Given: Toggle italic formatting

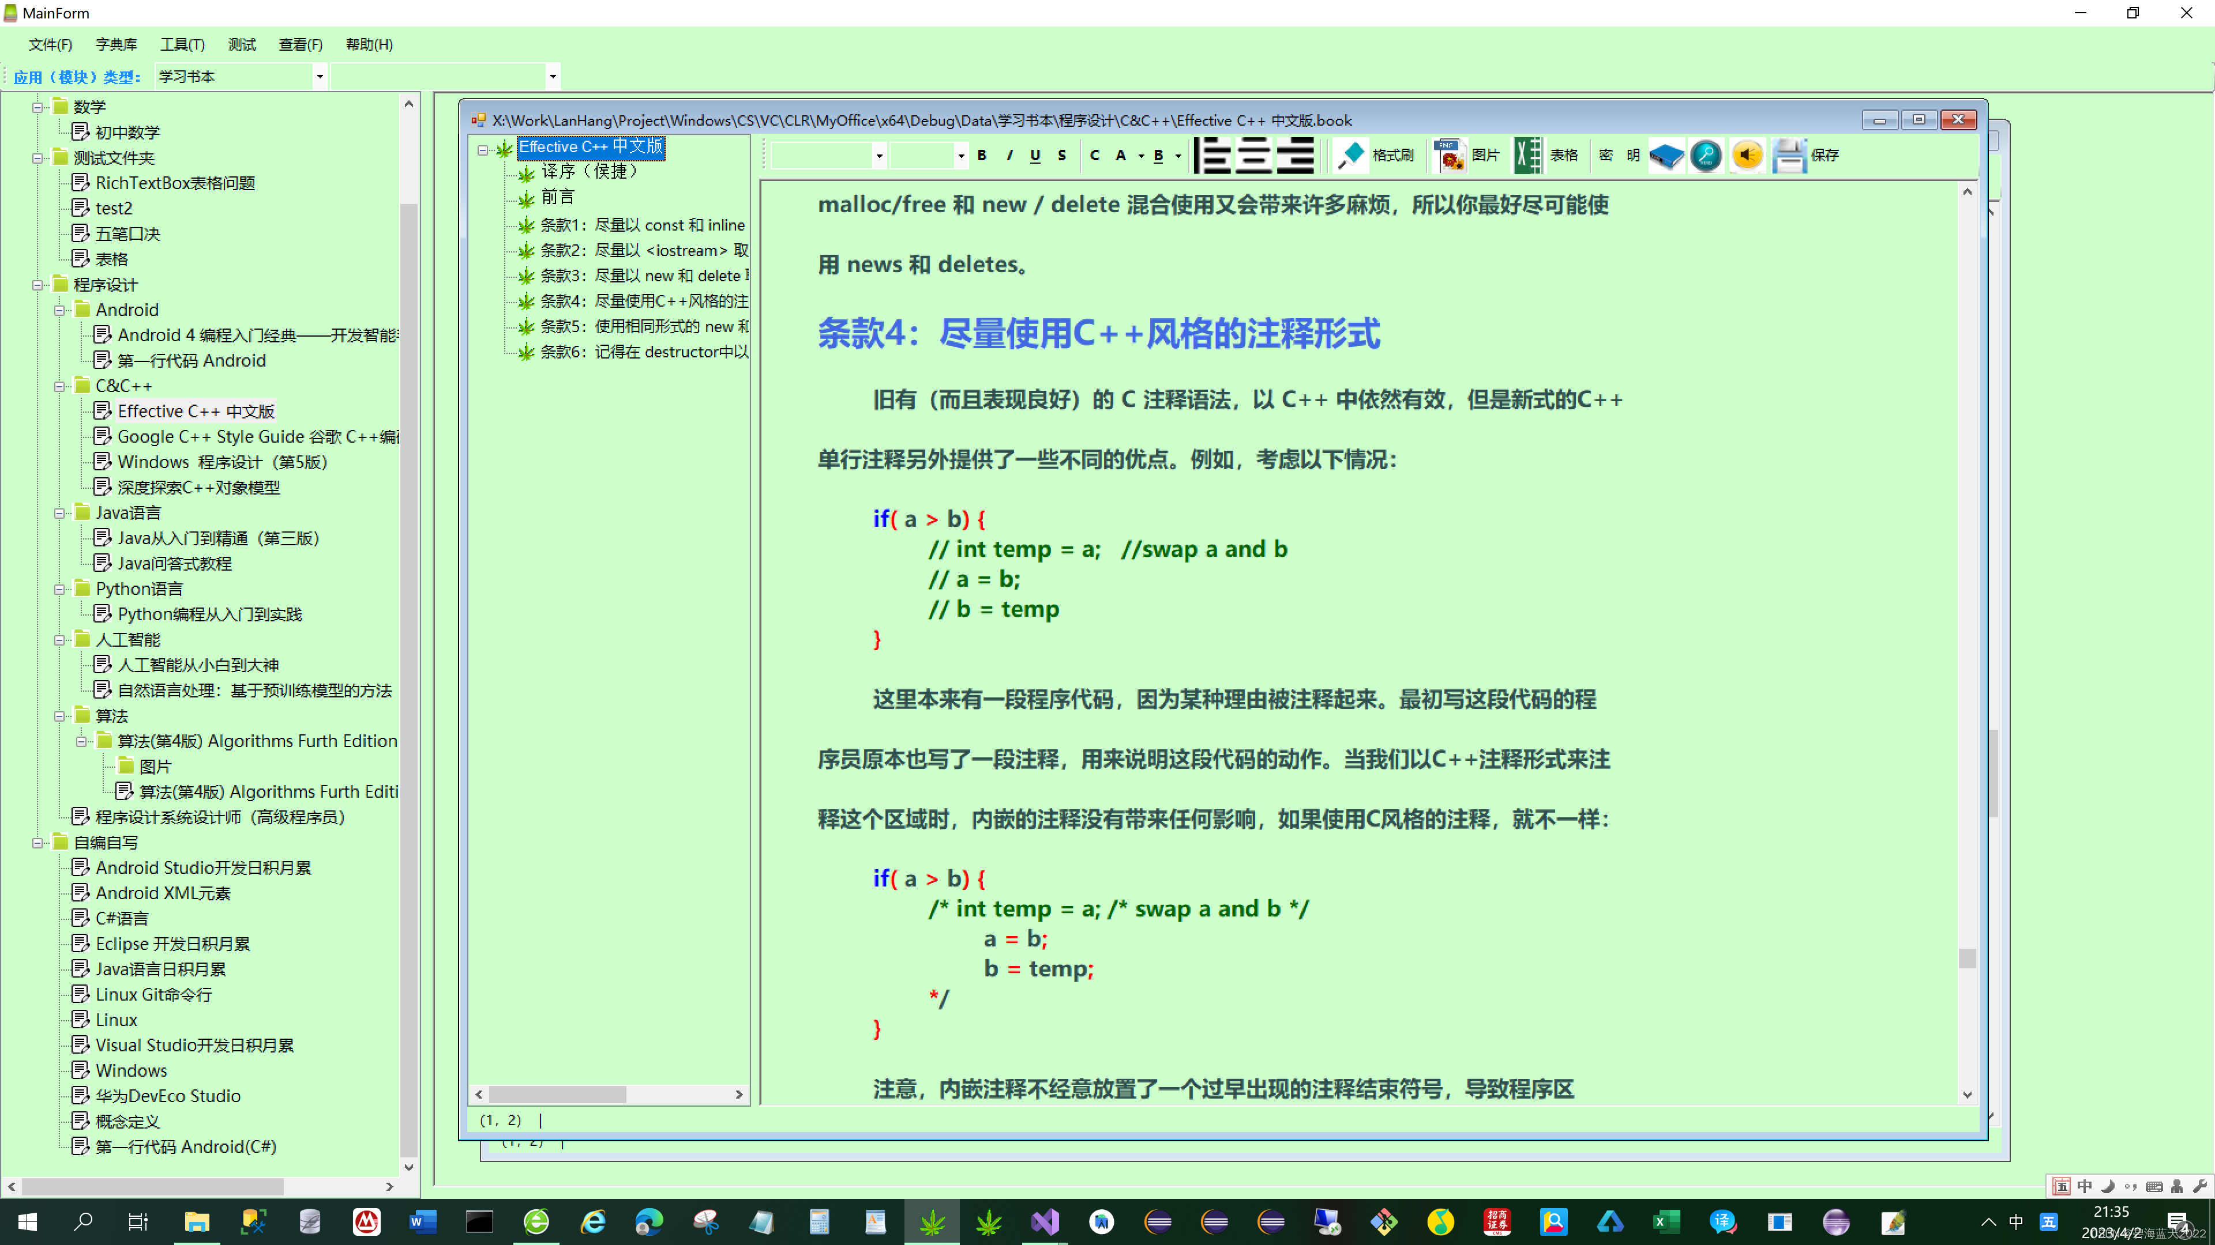Looking at the screenshot, I should [x=1009, y=156].
